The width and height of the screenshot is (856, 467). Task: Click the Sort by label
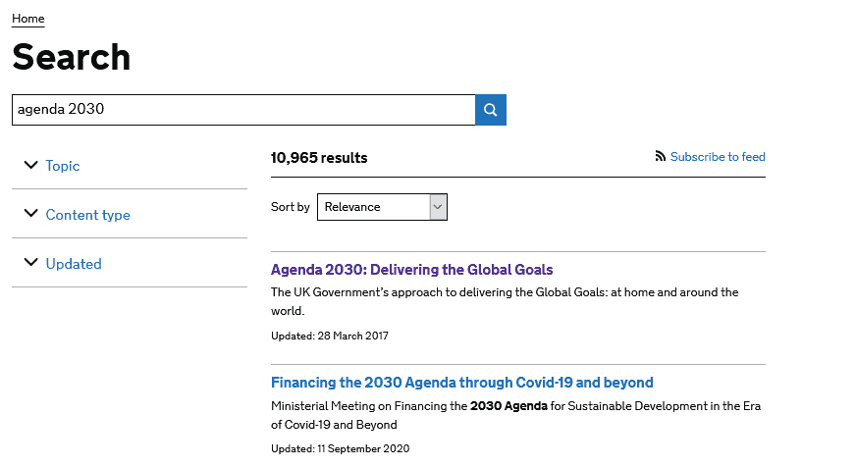point(290,207)
